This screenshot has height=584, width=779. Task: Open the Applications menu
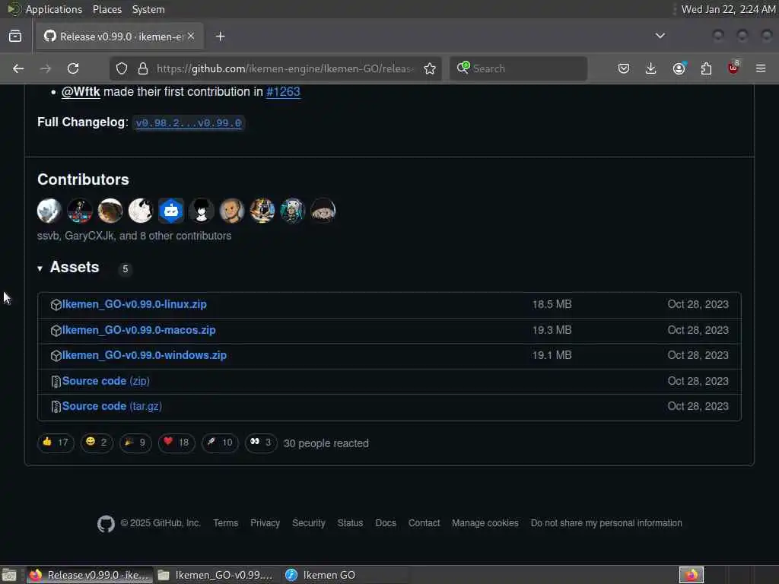pyautogui.click(x=54, y=9)
